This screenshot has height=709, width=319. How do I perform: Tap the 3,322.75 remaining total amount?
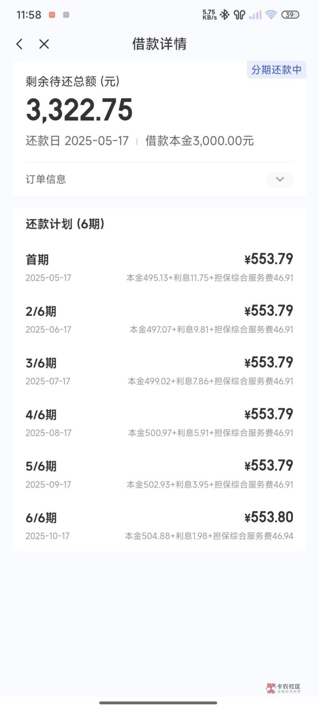point(79,110)
